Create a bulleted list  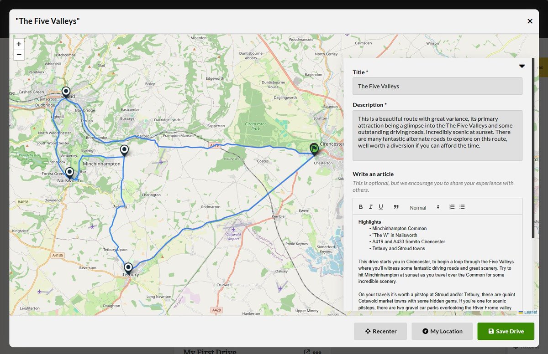point(462,207)
